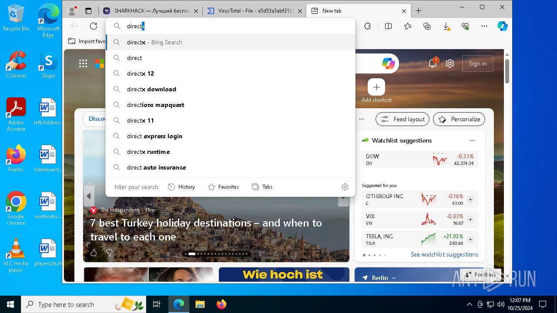
Task: Open the DOW stock row
Action: [419, 160]
